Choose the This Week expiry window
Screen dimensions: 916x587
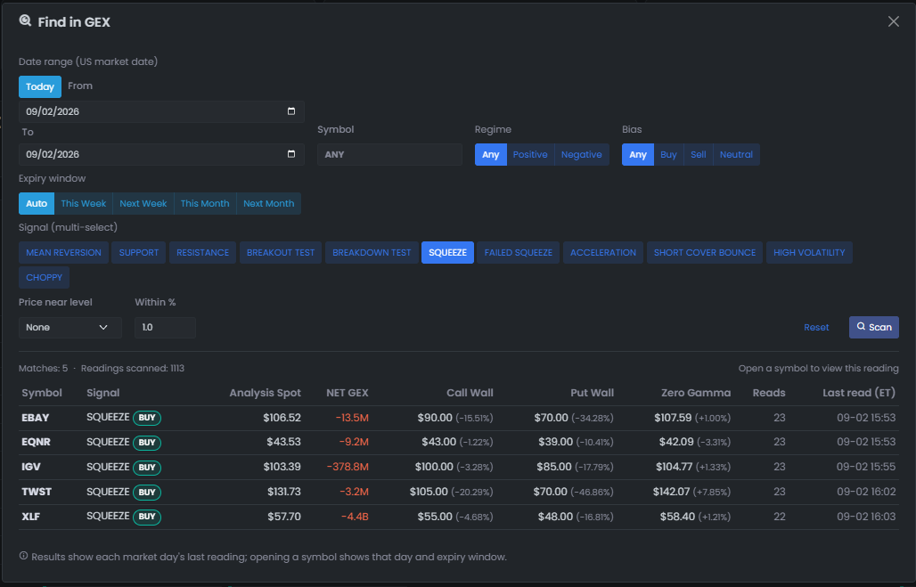(84, 203)
